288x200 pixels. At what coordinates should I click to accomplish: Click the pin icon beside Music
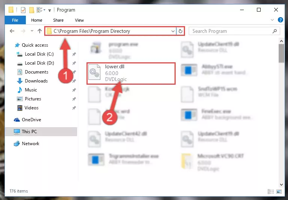[74, 90]
